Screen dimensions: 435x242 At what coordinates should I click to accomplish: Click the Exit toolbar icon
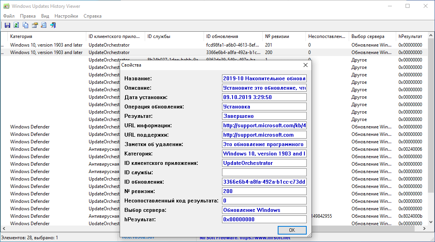coord(53,25)
